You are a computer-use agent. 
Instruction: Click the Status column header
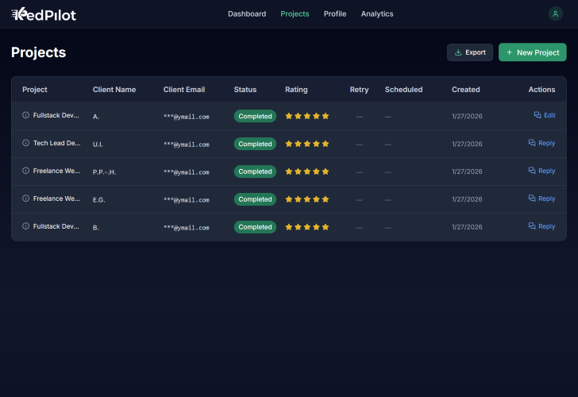[x=245, y=90]
